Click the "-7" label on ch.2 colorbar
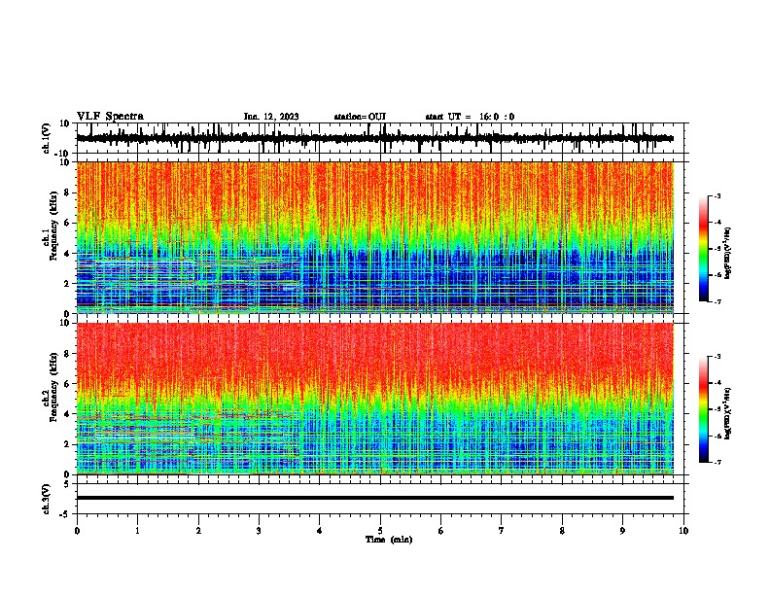 pyautogui.click(x=717, y=463)
